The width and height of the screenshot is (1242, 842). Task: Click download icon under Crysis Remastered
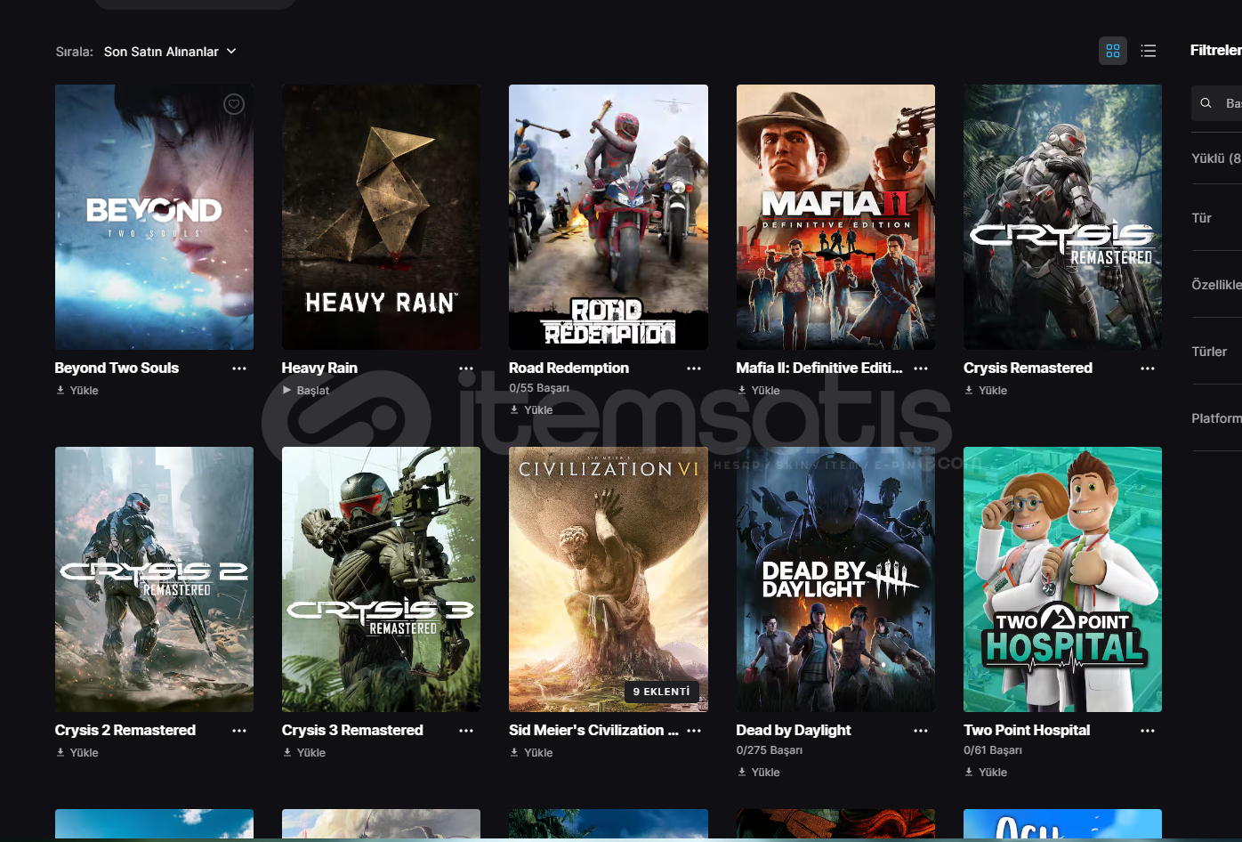pyautogui.click(x=969, y=390)
